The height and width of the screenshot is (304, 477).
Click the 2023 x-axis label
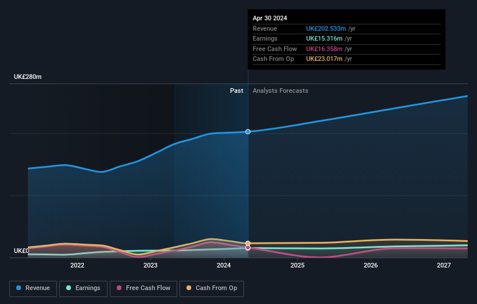150,265
